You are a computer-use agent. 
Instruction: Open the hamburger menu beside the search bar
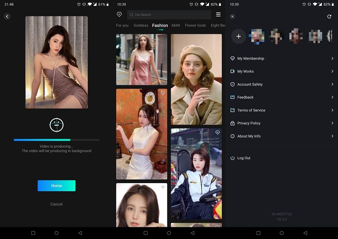(x=218, y=14)
